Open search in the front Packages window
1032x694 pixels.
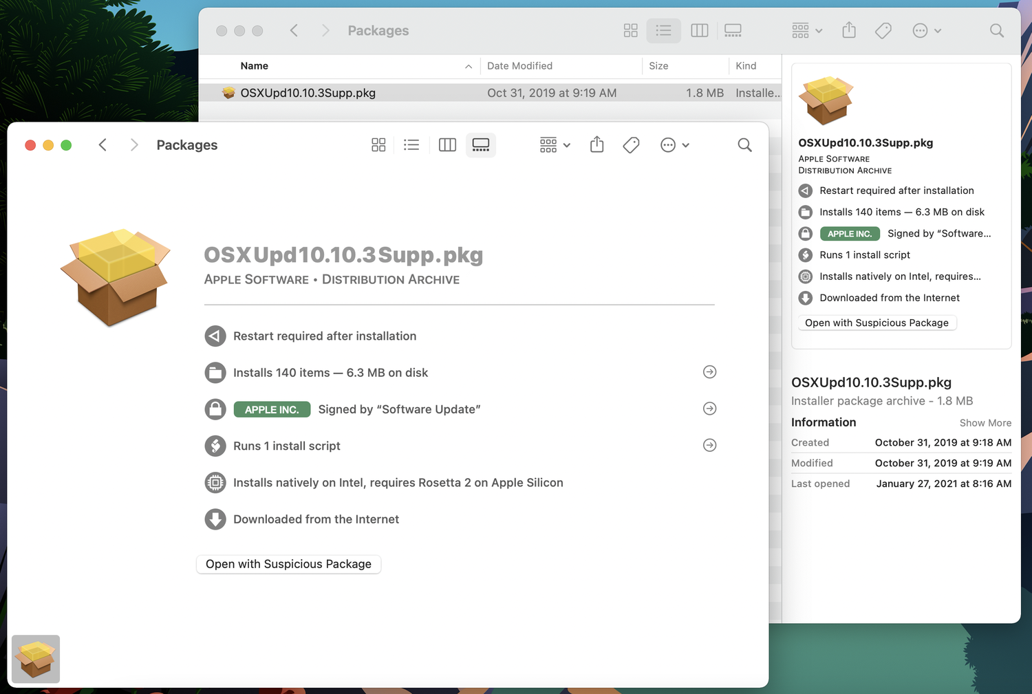pos(744,144)
